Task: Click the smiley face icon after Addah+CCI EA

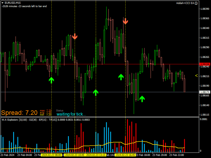Action: (x=196, y=3)
